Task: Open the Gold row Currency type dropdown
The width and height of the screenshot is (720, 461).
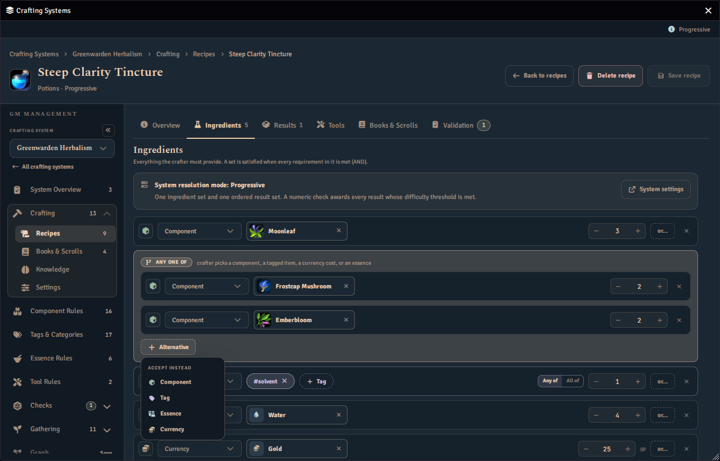Action: pyautogui.click(x=200, y=449)
